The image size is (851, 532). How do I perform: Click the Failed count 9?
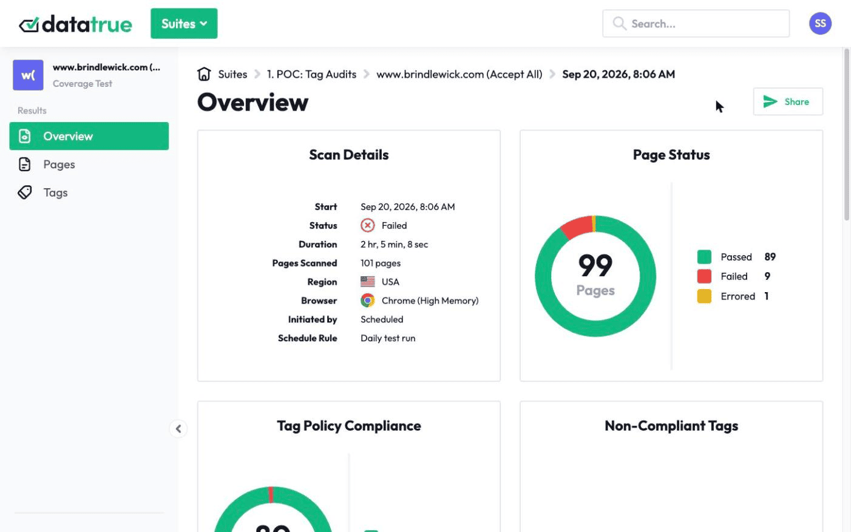click(x=767, y=276)
